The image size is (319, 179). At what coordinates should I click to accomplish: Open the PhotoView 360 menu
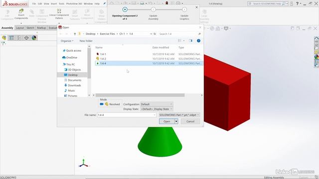click(74, 3)
